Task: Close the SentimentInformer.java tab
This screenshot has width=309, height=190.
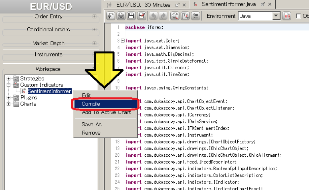Action: pos(270,5)
